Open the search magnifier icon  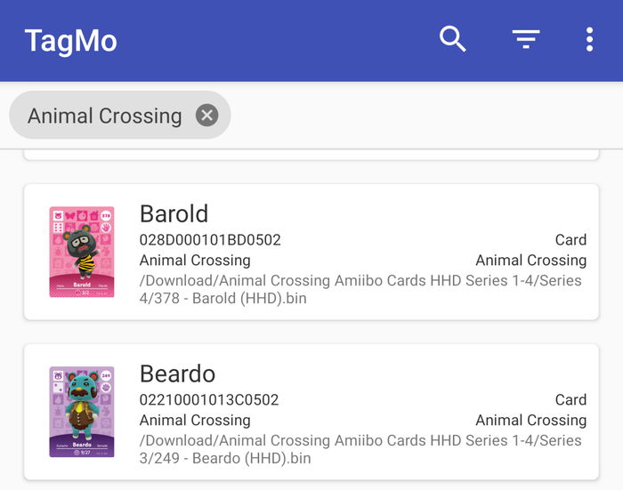pyautogui.click(x=452, y=39)
